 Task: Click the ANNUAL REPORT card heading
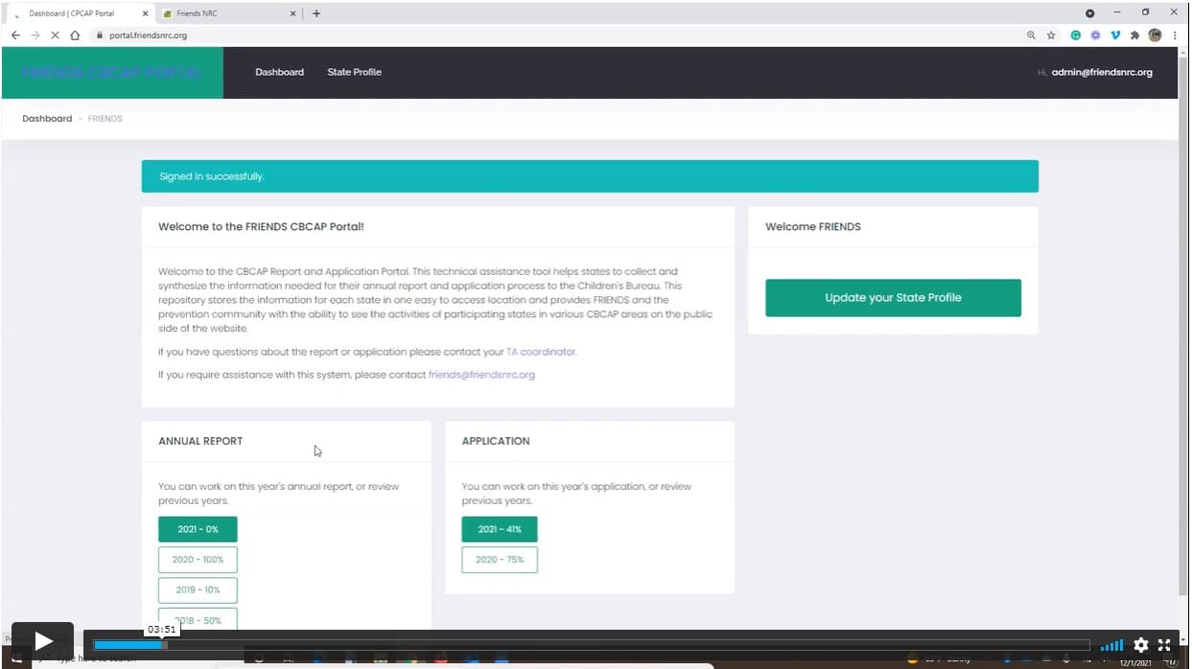(200, 441)
